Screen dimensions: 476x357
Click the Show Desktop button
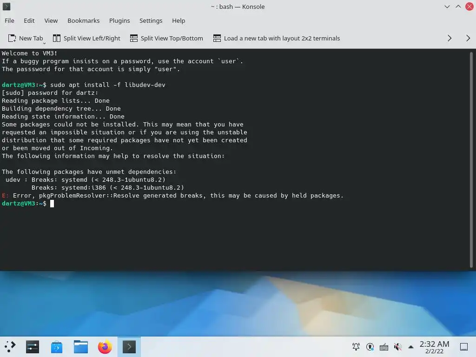pos(464,347)
